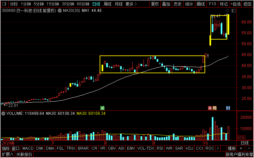Open the 历史 history button
This screenshot has width=254, height=158.
177,4
